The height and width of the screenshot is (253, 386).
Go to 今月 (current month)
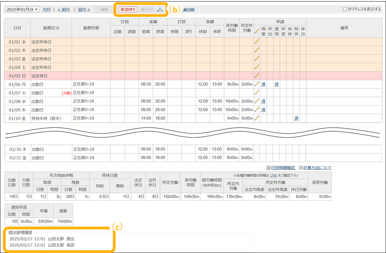46,9
